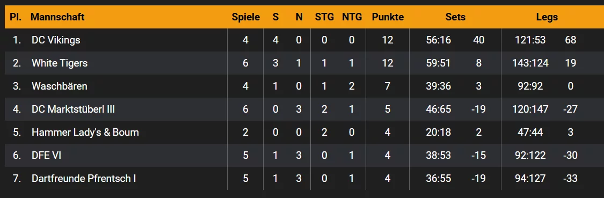Click Waschbären sets score 39:36

(438, 86)
